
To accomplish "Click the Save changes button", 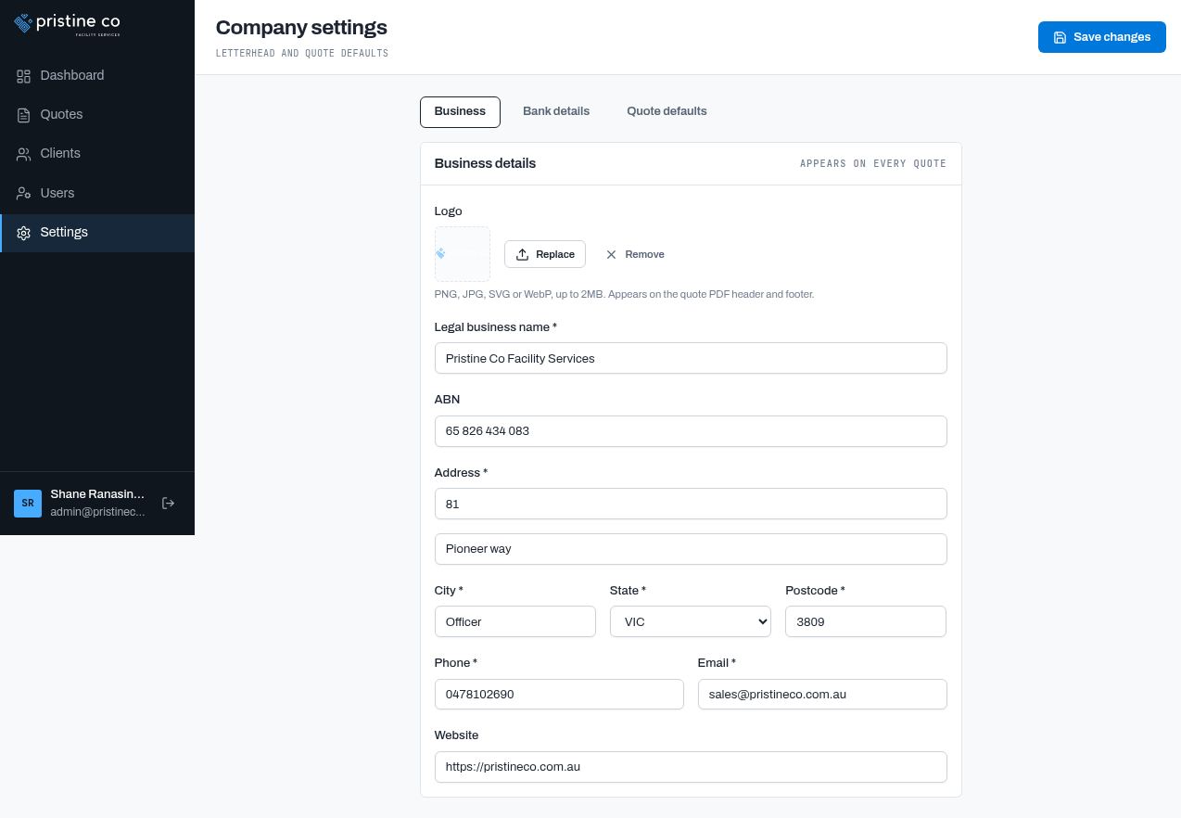I will pos(1101,37).
